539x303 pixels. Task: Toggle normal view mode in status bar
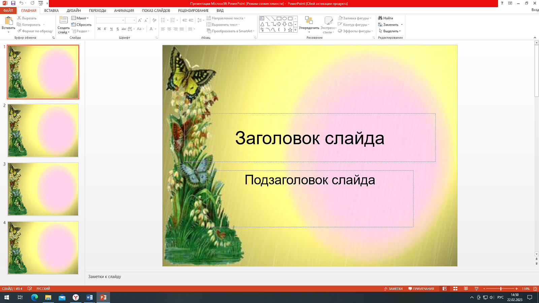tap(445, 289)
